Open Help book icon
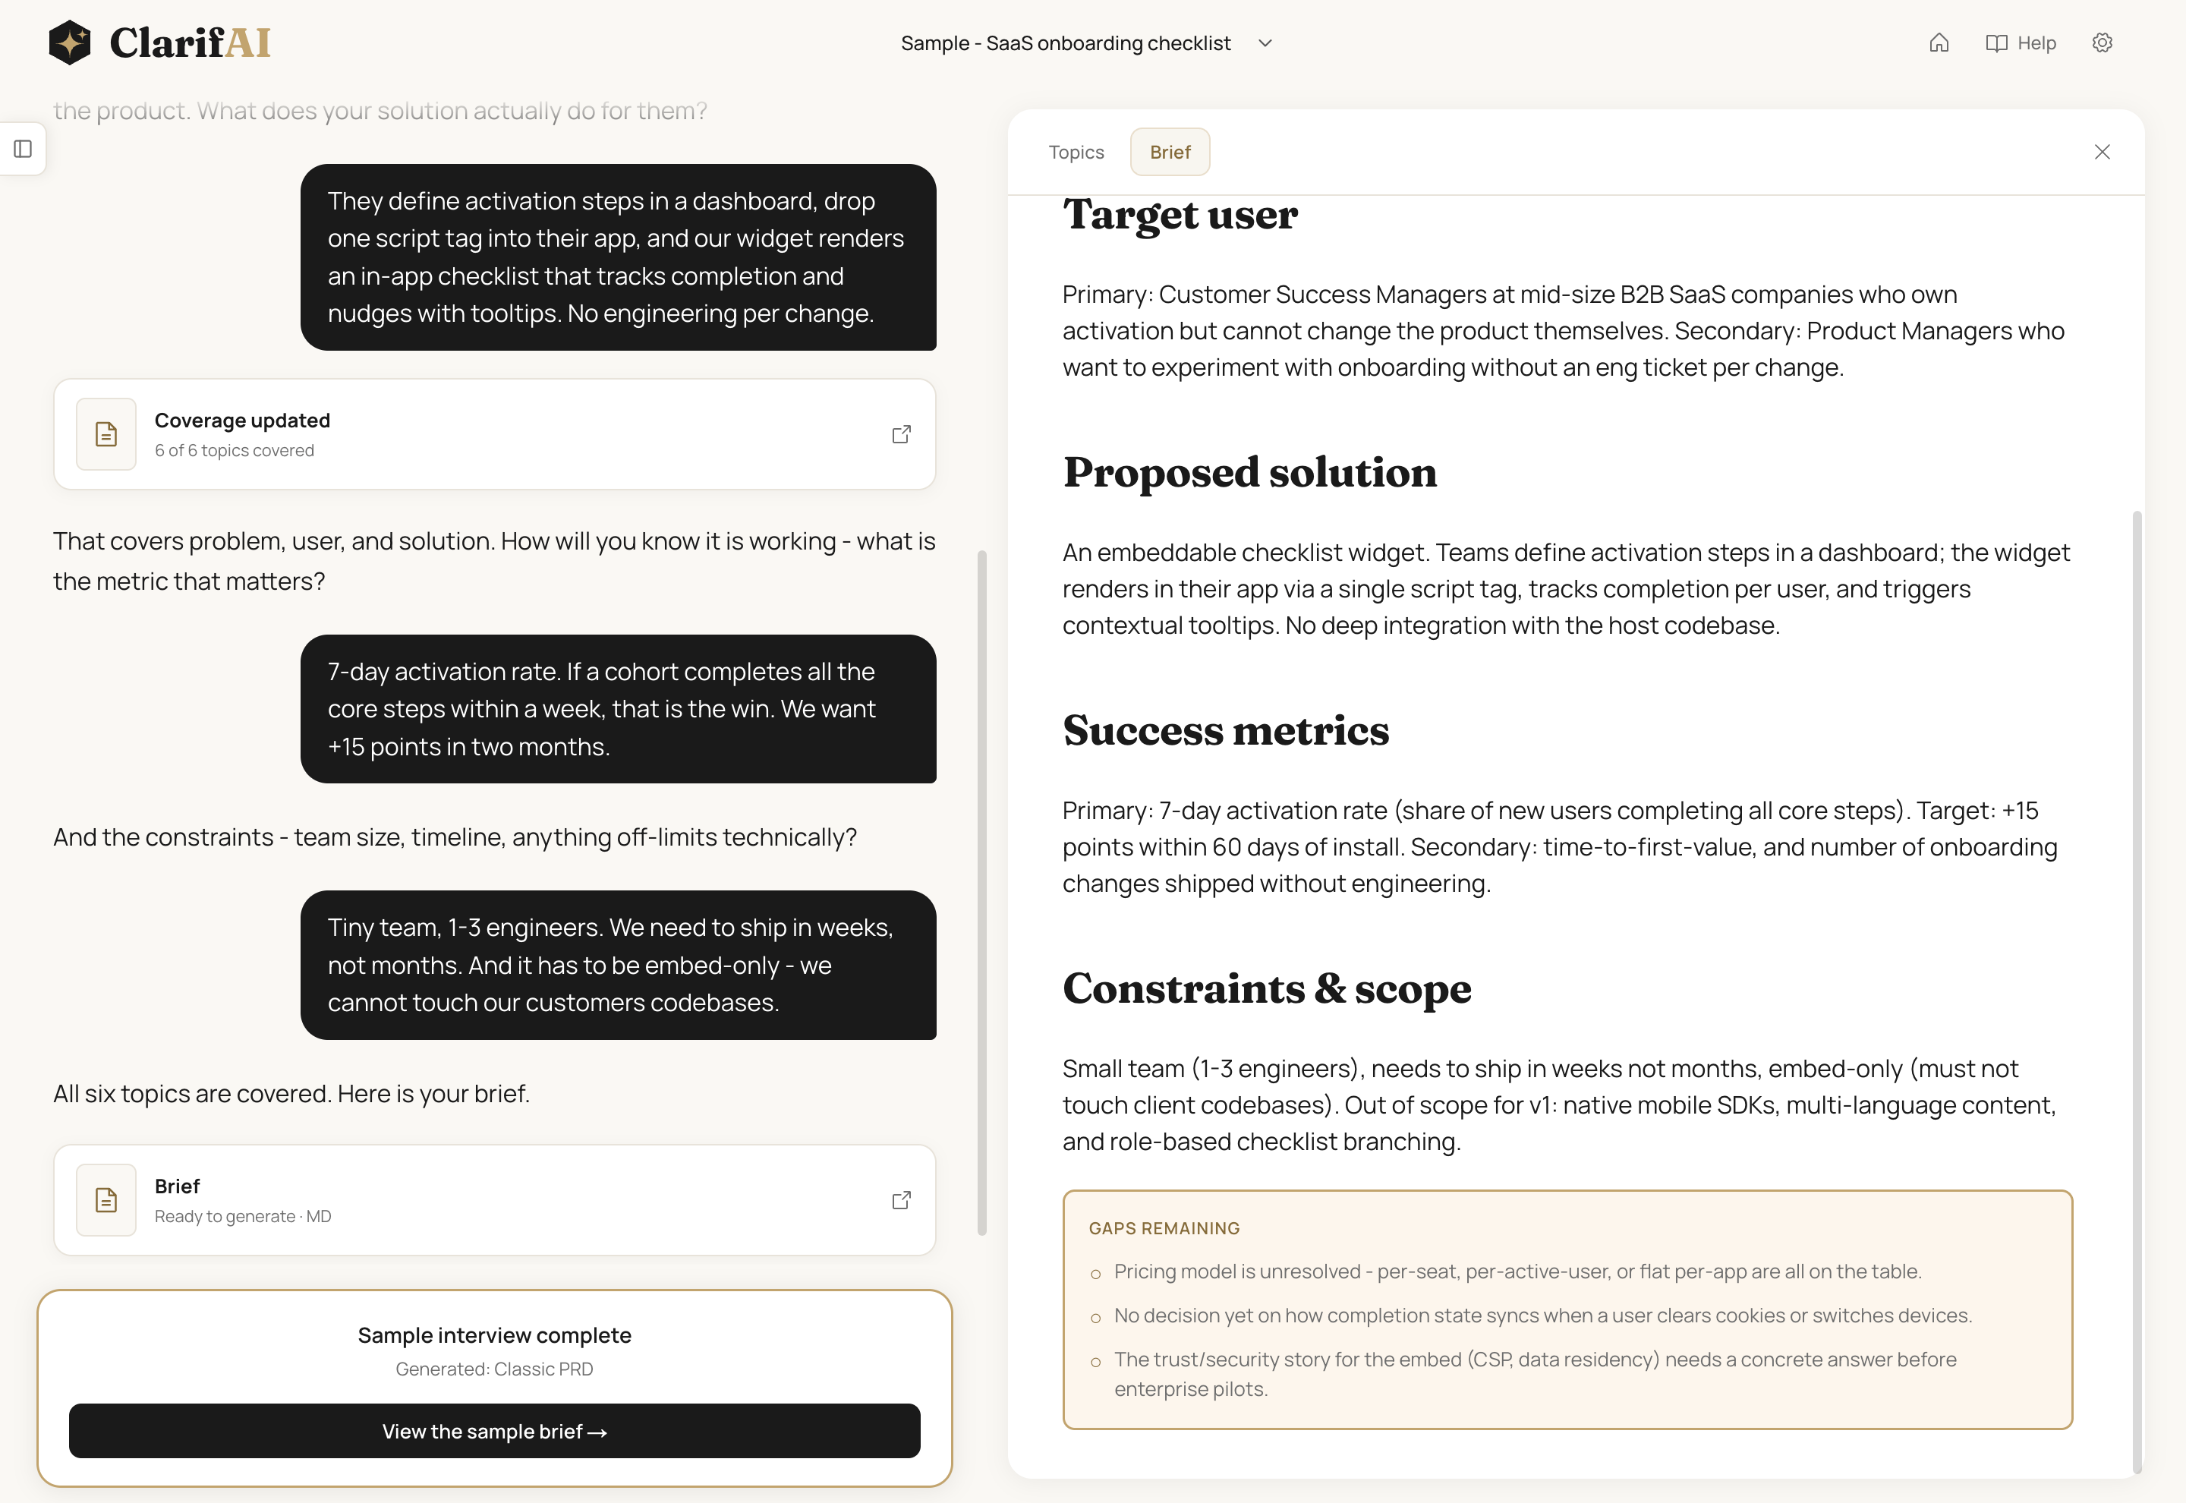The image size is (2186, 1503). [x=1995, y=43]
